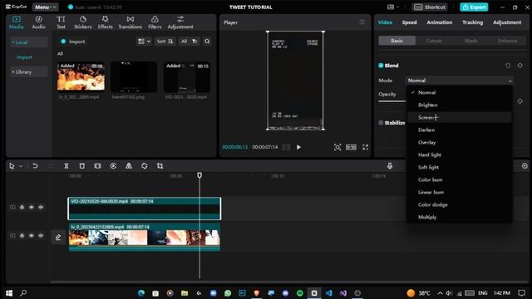Select Multiply blend mode

(460, 217)
